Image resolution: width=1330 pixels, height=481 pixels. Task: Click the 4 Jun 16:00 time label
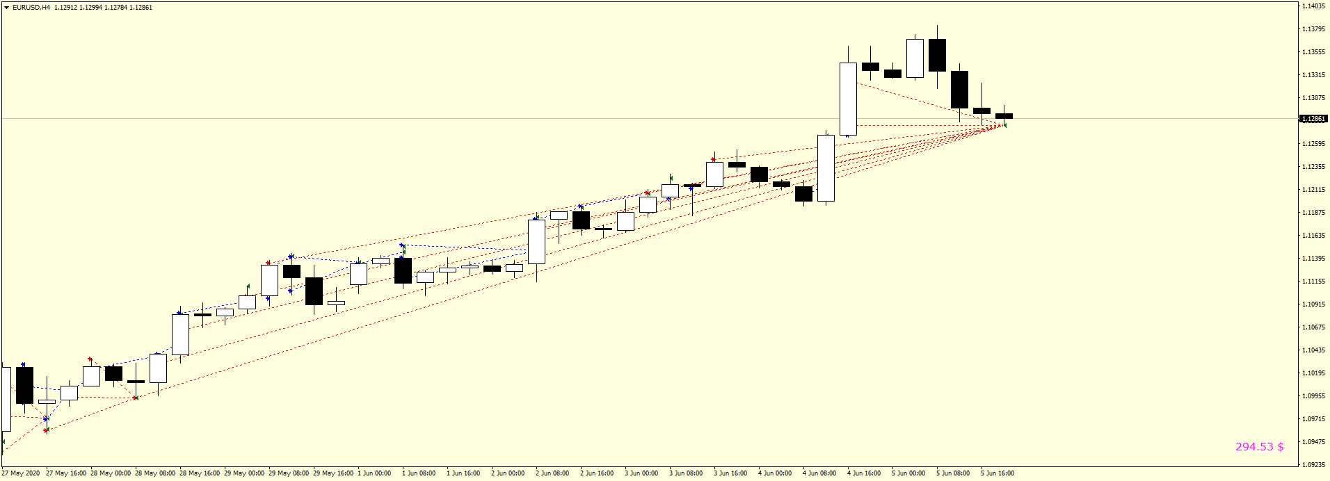[864, 473]
